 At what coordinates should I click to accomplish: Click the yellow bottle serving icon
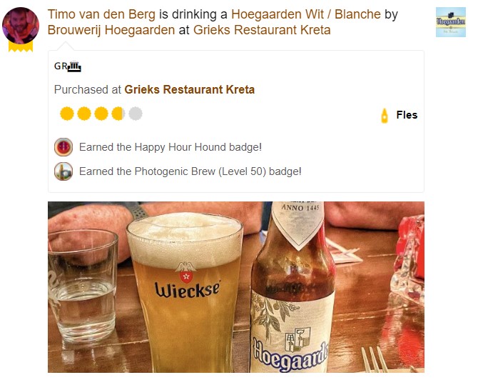[x=385, y=116]
